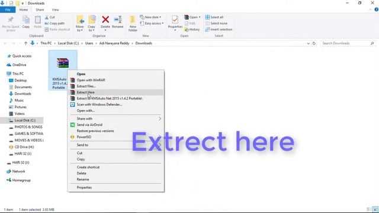Click the Help question mark icon
379x213 pixels.
[377, 9]
